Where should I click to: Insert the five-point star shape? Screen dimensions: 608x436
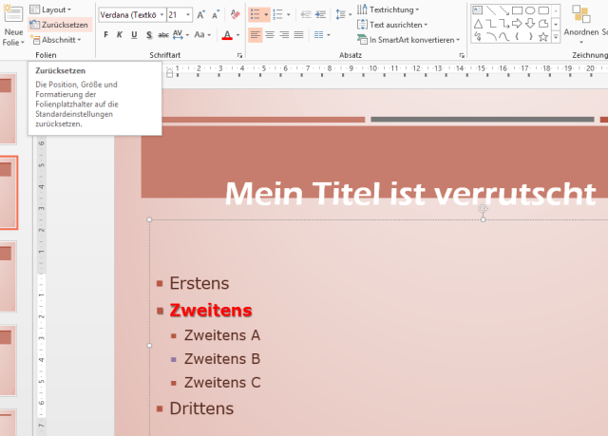pos(543,37)
